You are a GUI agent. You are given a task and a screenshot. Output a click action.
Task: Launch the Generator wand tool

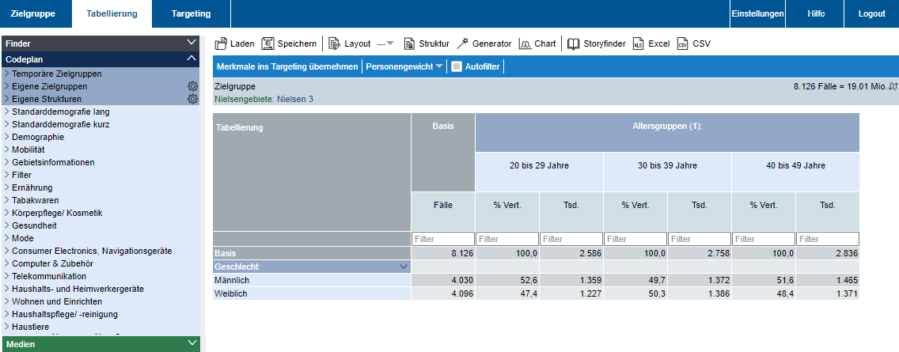pos(463,44)
